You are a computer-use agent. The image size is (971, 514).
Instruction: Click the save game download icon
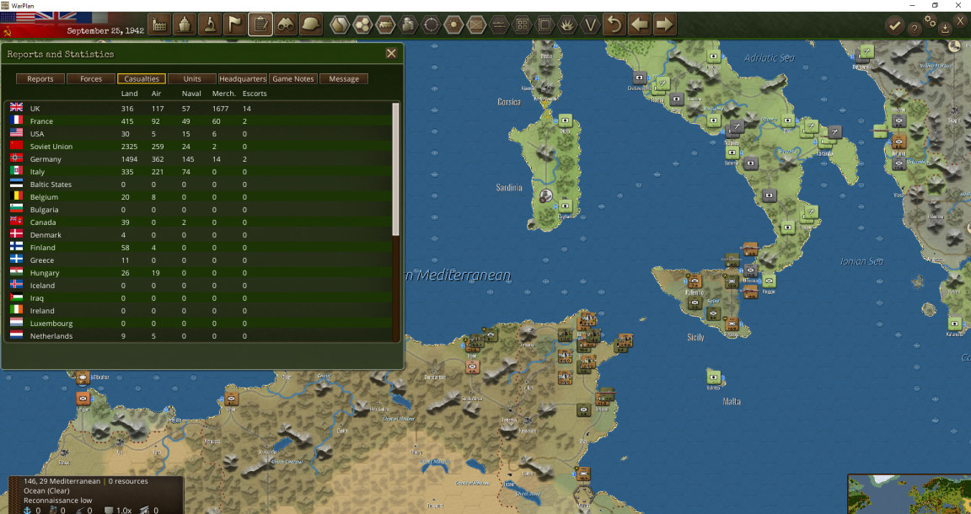tap(945, 28)
